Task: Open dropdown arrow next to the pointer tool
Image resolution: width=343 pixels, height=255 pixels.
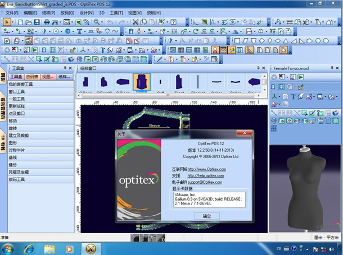Action: pyautogui.click(x=12, y=22)
